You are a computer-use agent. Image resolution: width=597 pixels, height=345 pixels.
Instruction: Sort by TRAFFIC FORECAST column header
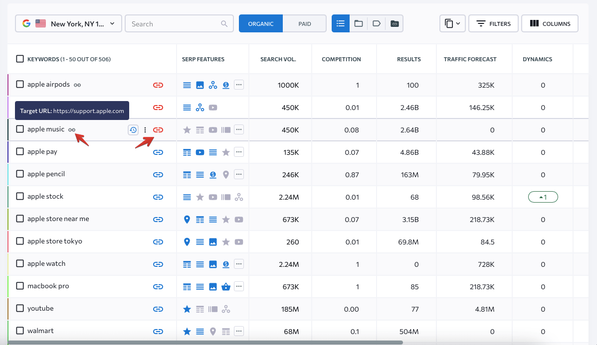click(470, 59)
